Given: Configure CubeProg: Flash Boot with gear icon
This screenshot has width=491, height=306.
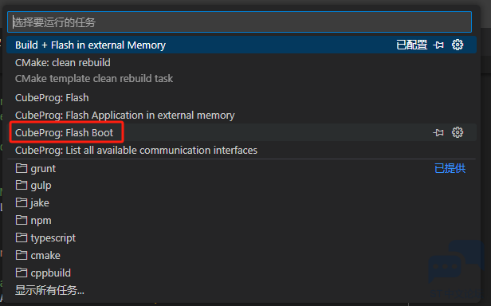Looking at the screenshot, I should tap(458, 132).
